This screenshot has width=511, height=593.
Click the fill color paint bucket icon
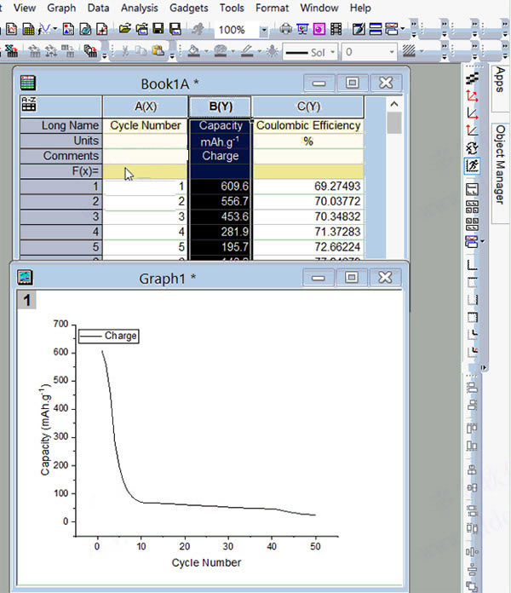tap(193, 51)
